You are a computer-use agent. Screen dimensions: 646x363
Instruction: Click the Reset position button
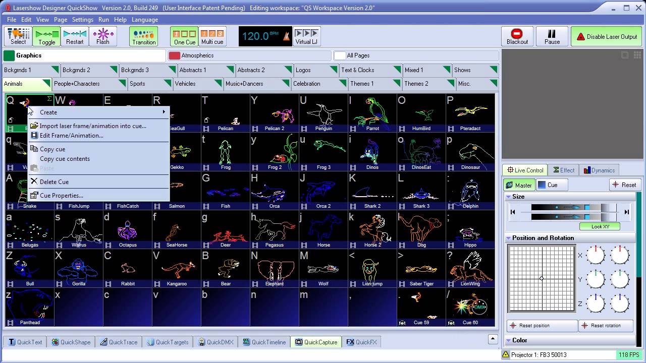[542, 326]
